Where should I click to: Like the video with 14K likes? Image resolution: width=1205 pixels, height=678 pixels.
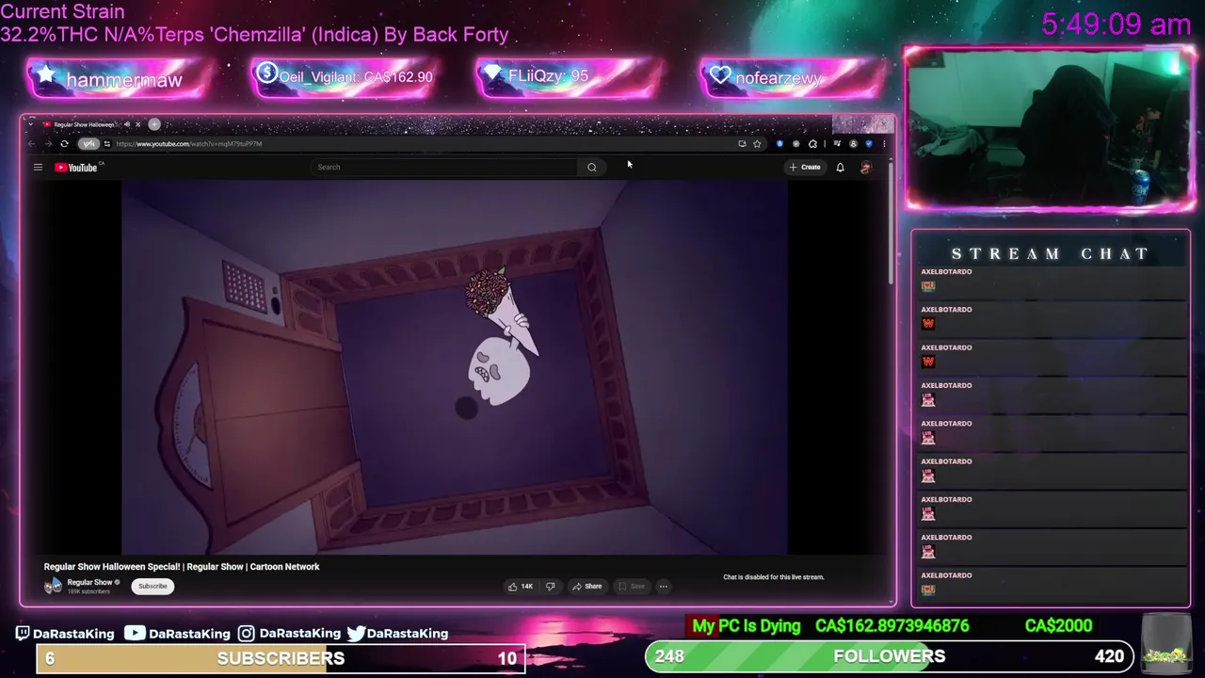[x=521, y=587]
